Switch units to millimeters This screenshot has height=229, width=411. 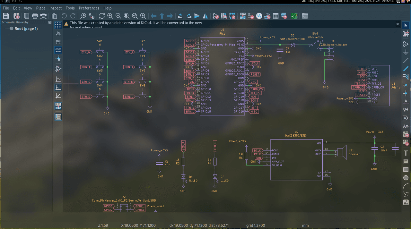coord(58,50)
